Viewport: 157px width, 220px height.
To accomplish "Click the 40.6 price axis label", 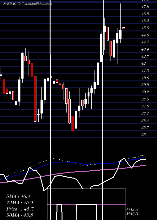I will point(145,78).
